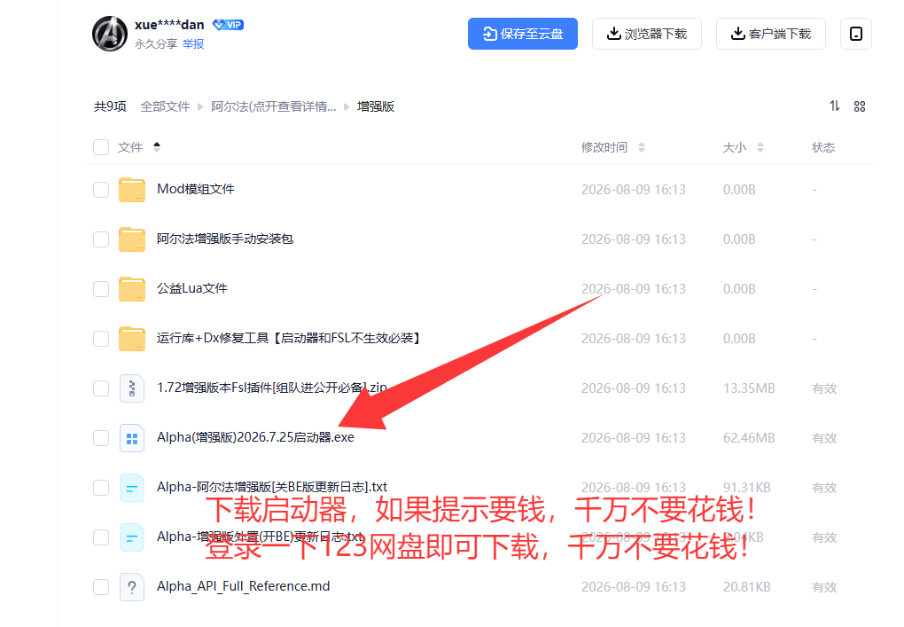Click the 状态 column header
Image resolution: width=904 pixels, height=627 pixels.
point(823,148)
